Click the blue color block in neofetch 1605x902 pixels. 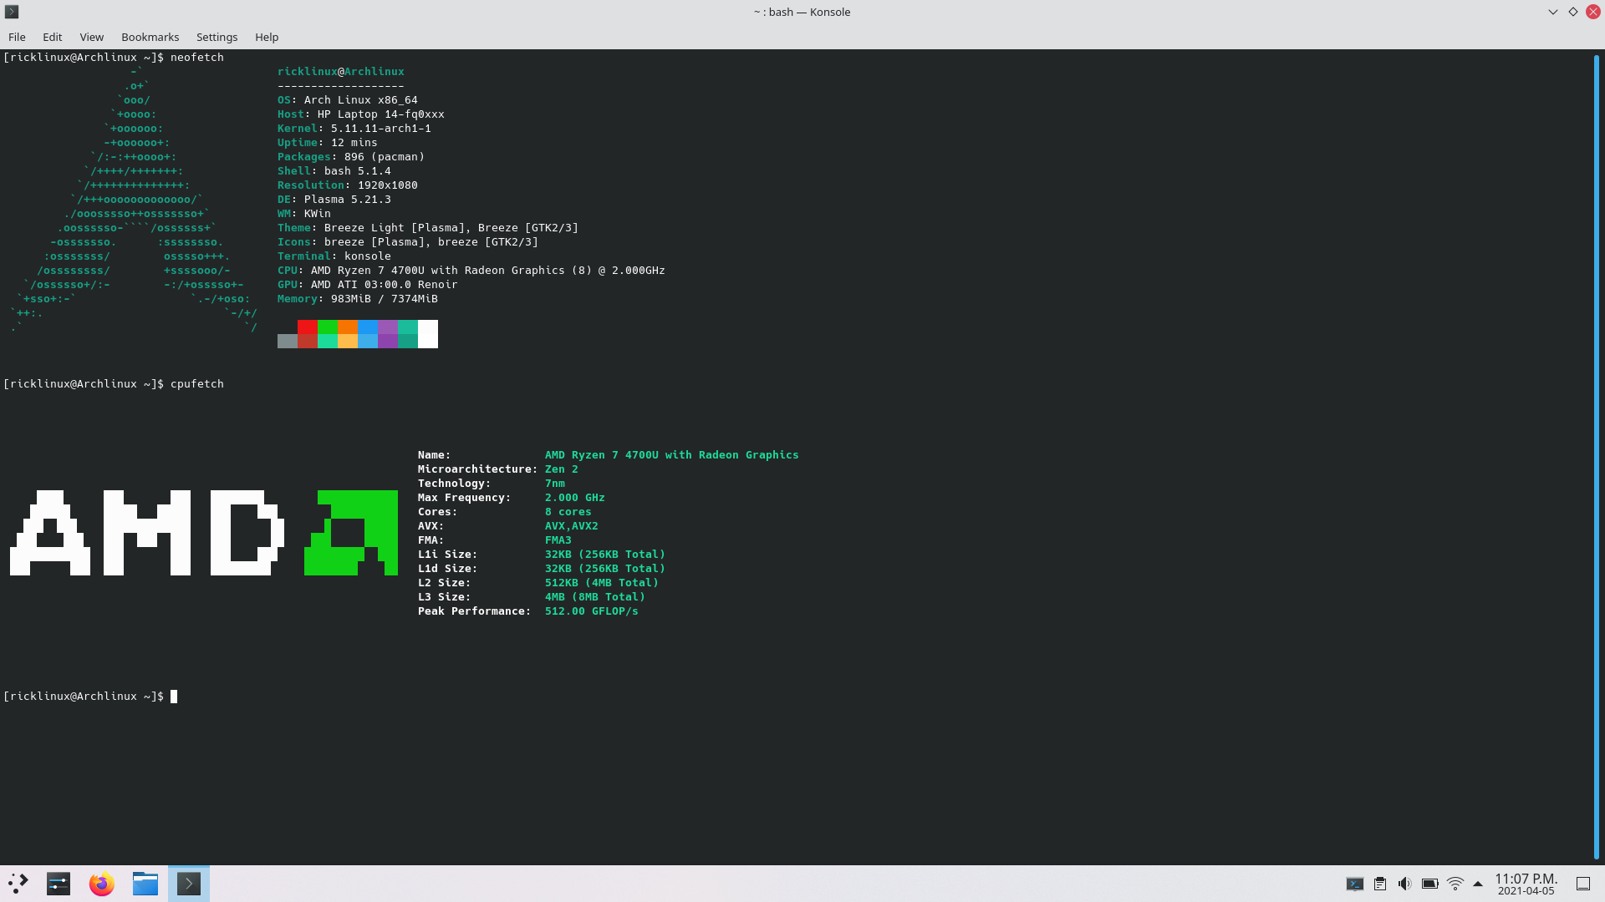(368, 327)
